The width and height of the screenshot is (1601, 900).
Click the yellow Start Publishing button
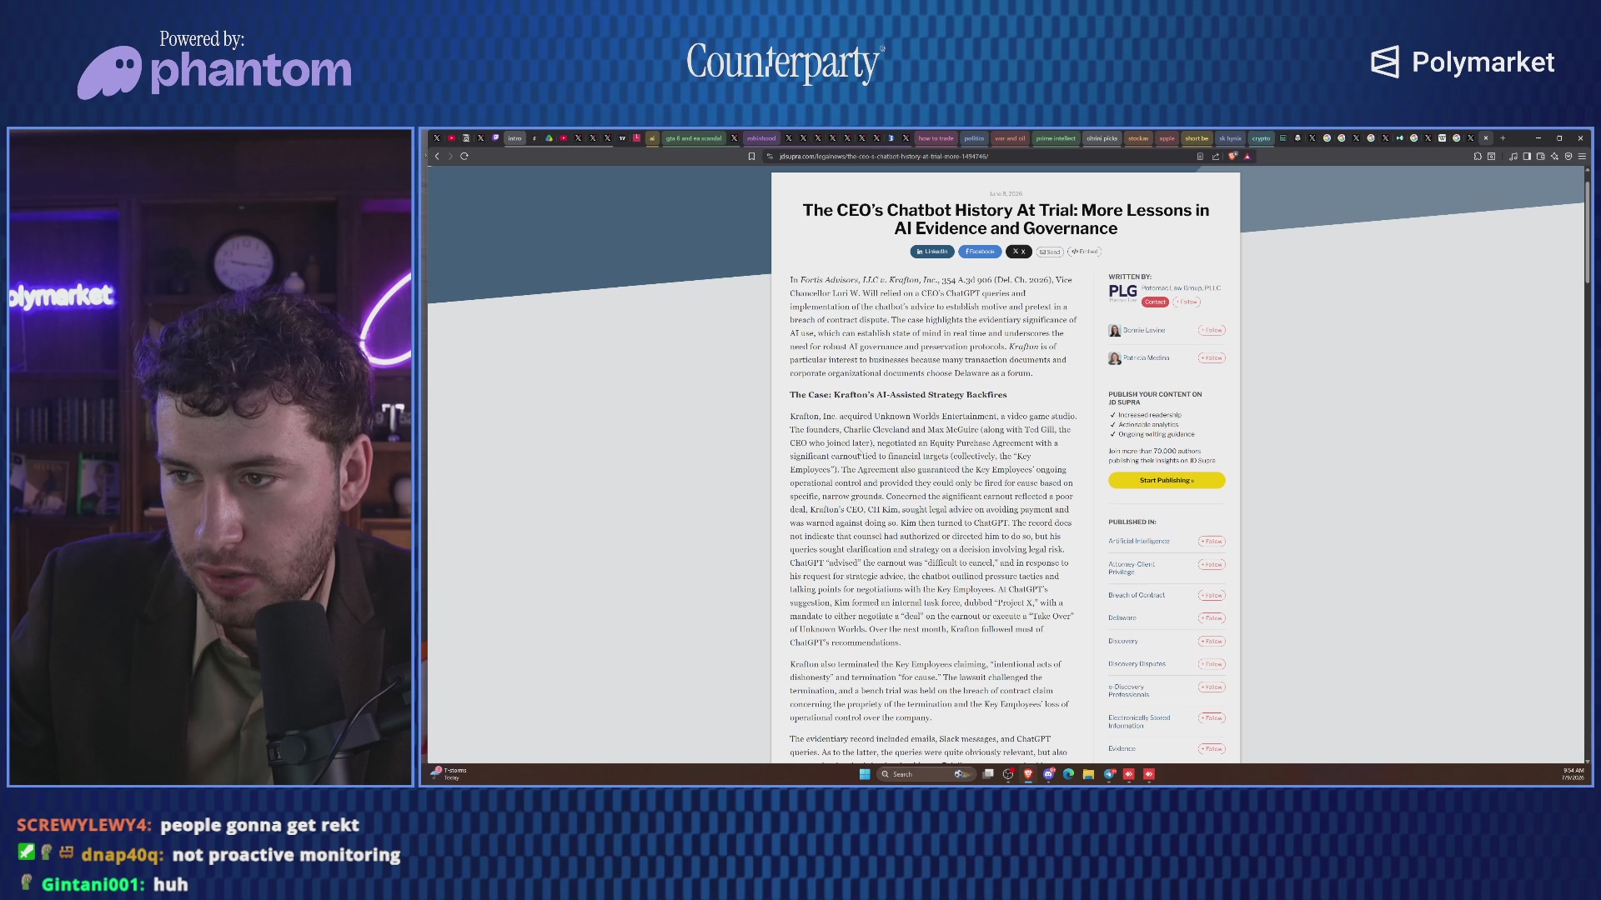pos(1167,480)
